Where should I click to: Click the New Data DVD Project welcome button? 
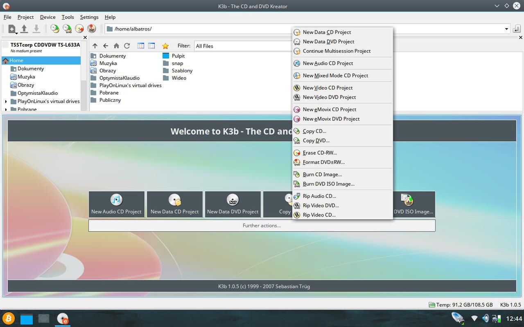(x=233, y=204)
